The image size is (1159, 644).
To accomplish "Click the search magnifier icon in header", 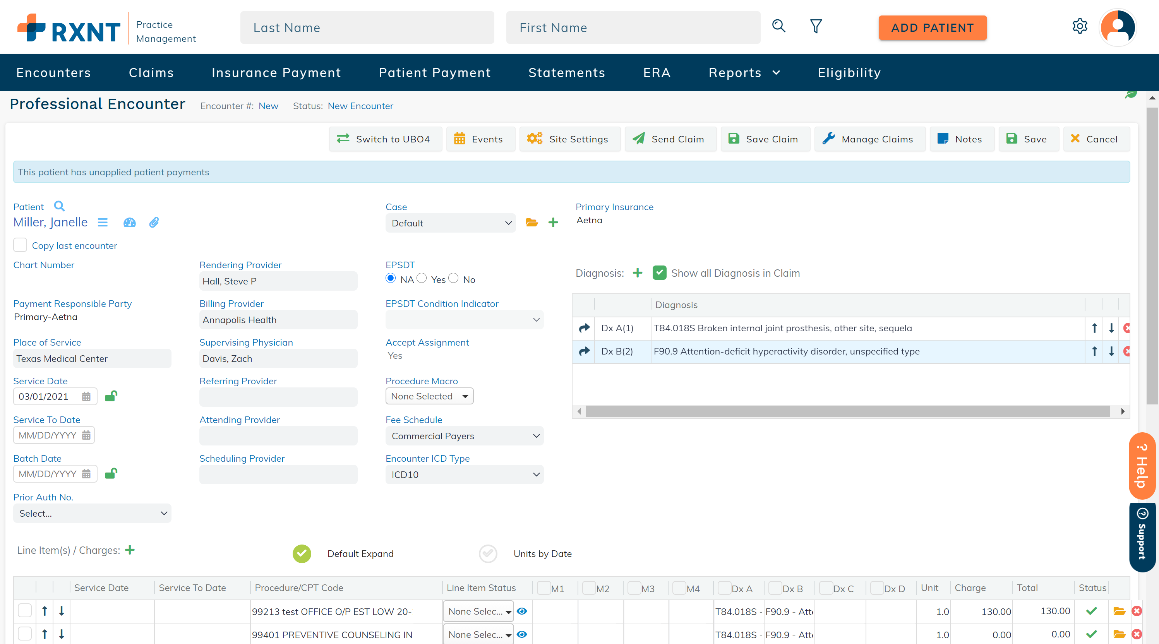I will tap(779, 26).
